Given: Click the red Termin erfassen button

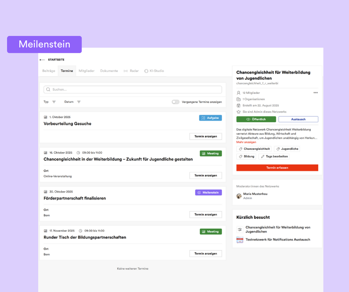Looking at the screenshot, I should [x=277, y=168].
